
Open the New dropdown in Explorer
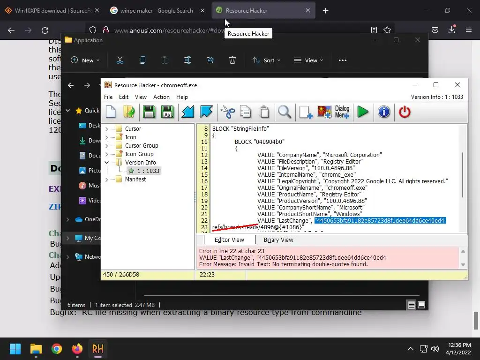click(x=85, y=60)
